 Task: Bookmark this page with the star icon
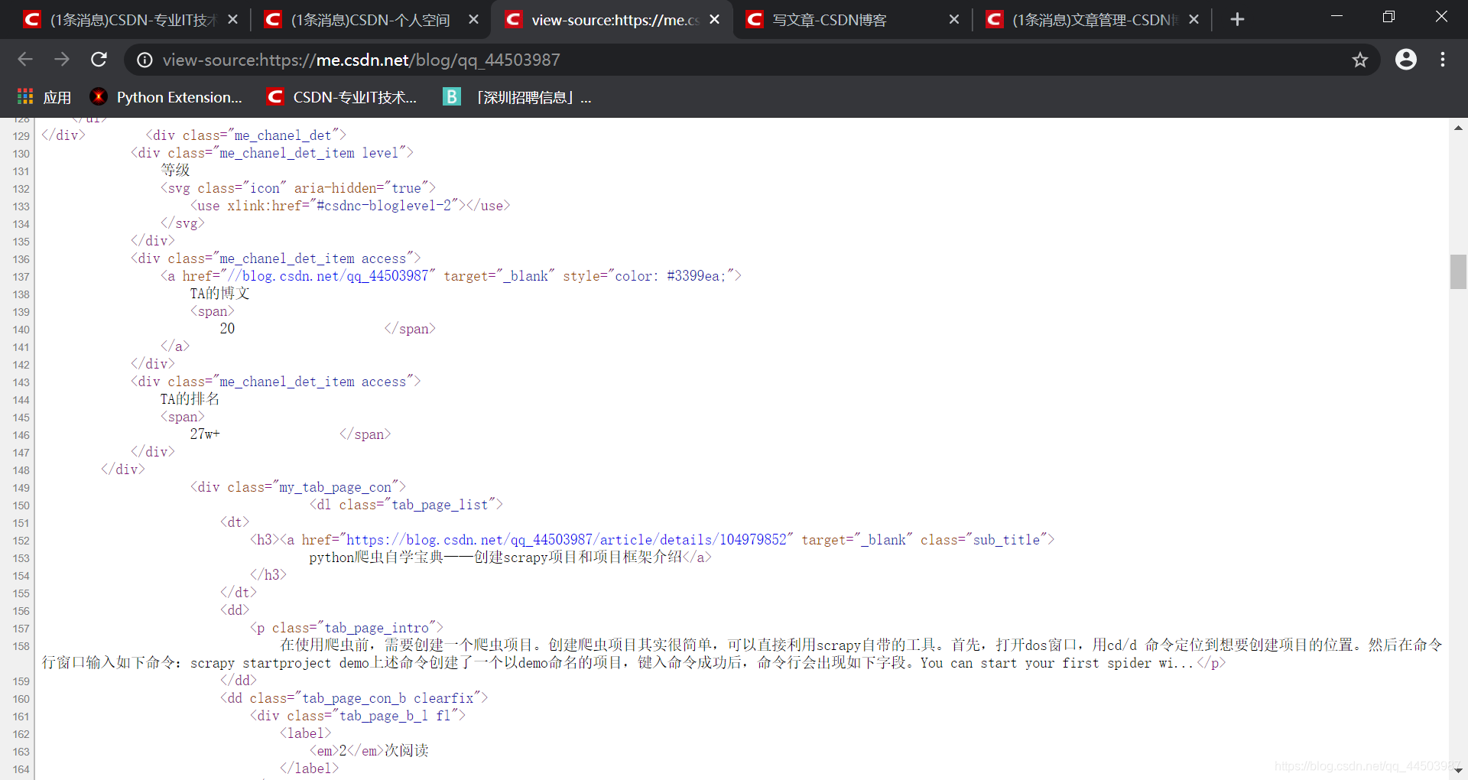pos(1359,60)
